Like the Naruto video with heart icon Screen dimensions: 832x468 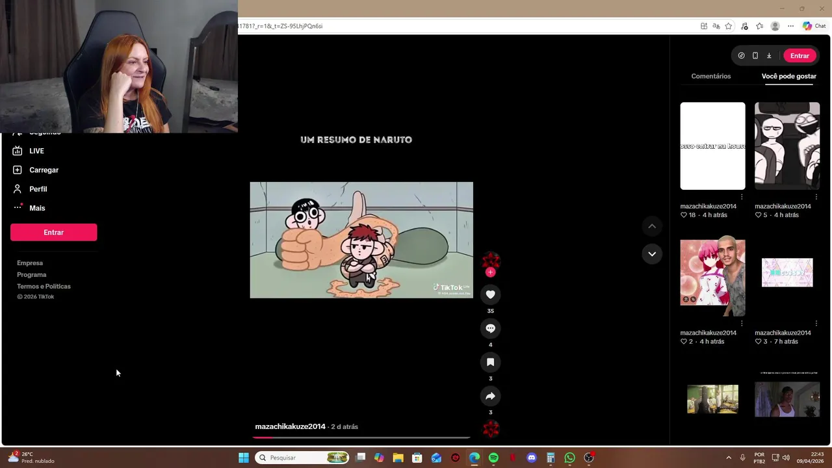pyautogui.click(x=490, y=294)
